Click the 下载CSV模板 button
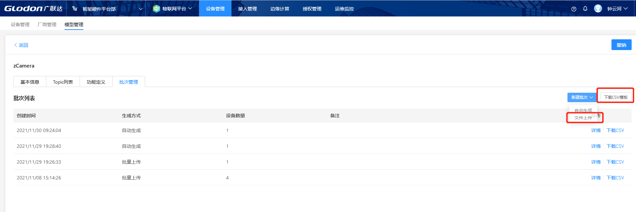 tap(616, 97)
